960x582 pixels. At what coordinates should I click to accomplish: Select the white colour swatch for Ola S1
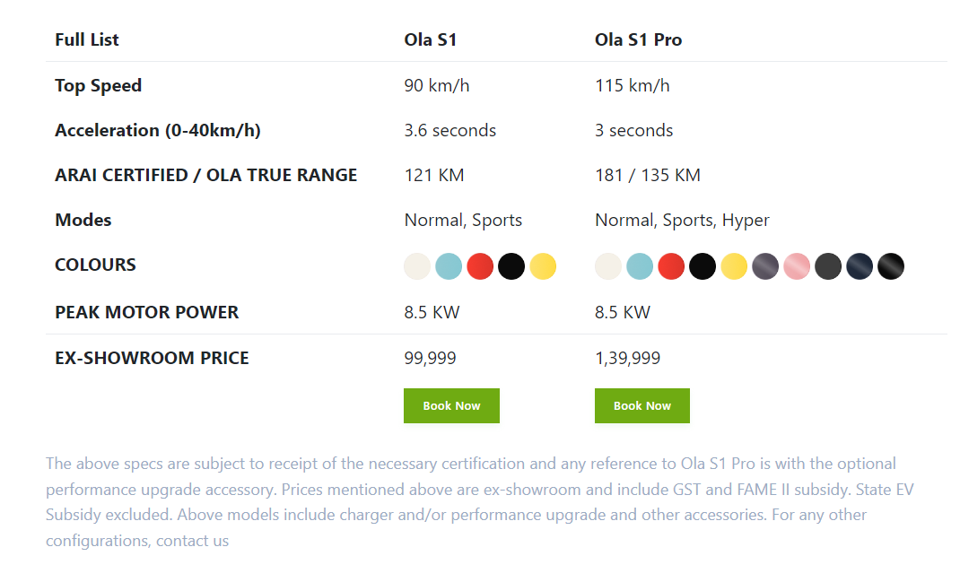pos(417,266)
